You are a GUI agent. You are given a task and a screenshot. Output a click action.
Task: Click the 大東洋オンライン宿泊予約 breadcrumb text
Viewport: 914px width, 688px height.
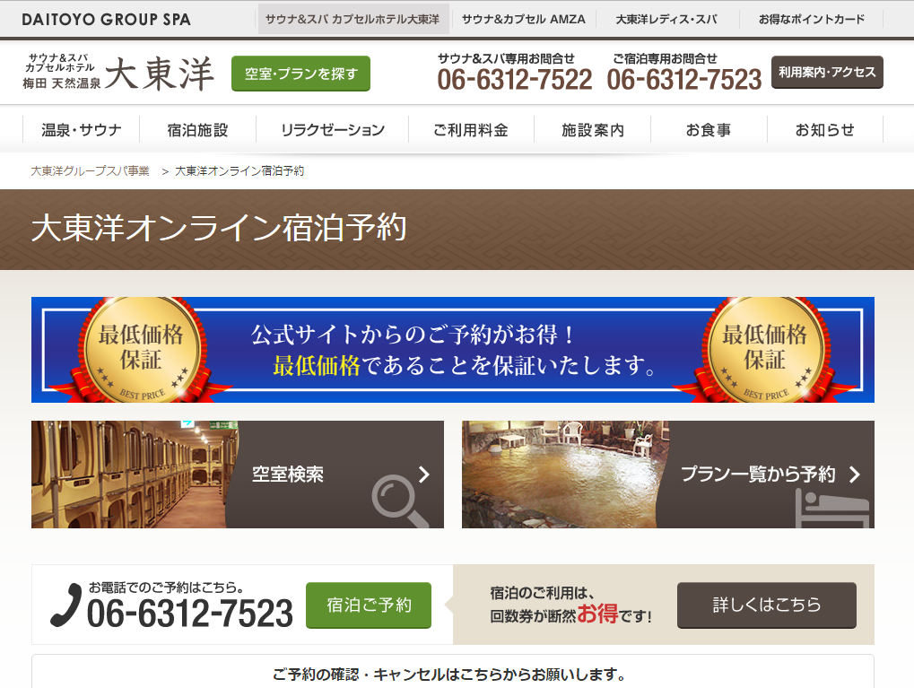click(239, 170)
